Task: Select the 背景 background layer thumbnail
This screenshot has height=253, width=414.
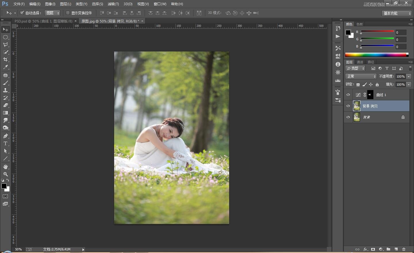Action: pos(356,117)
